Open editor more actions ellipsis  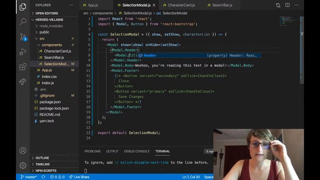point(296,5)
